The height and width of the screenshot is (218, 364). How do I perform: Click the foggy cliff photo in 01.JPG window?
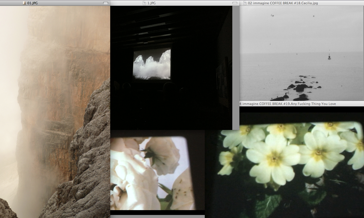point(55,112)
